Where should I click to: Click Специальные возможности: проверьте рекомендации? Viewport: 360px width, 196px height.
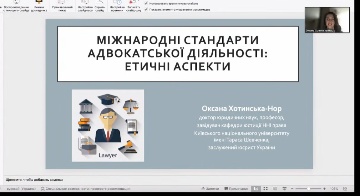(x=85, y=189)
